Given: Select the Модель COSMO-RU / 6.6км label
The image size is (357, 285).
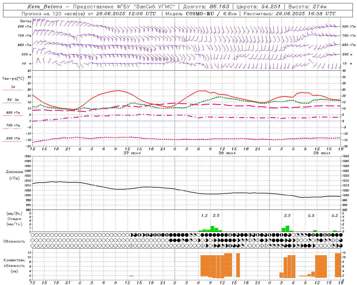Looking at the screenshot, I should point(201,14).
